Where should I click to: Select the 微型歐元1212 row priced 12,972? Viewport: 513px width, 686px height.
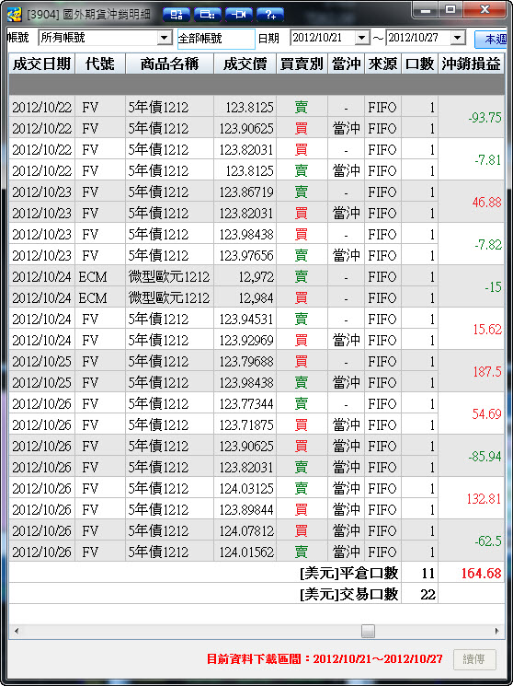tap(223, 276)
